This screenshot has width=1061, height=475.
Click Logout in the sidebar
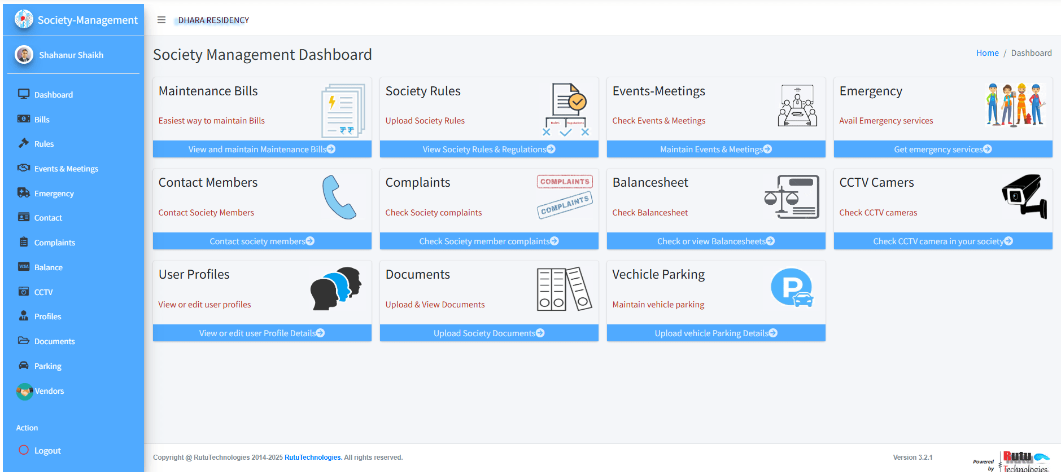47,451
